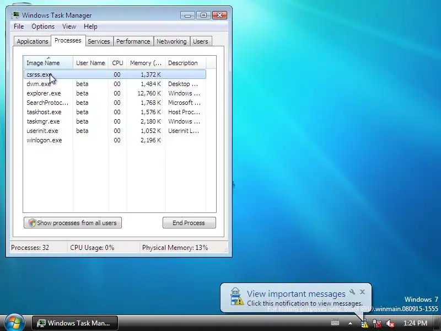
Task: Open the Start menu orb
Action: click(x=15, y=323)
